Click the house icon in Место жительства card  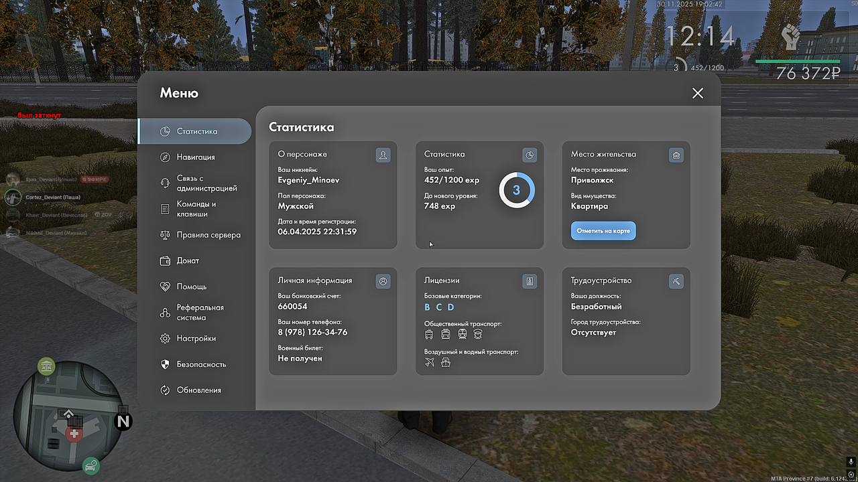(x=676, y=155)
